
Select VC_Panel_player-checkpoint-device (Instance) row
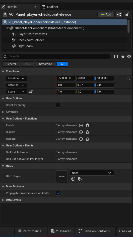coord(65,22)
